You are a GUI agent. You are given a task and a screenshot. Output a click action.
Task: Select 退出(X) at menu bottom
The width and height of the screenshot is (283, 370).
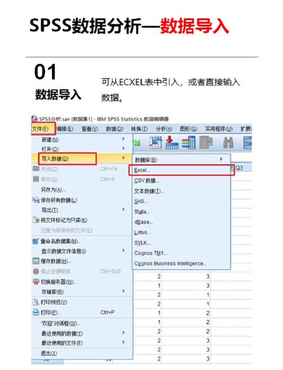tap(82, 353)
